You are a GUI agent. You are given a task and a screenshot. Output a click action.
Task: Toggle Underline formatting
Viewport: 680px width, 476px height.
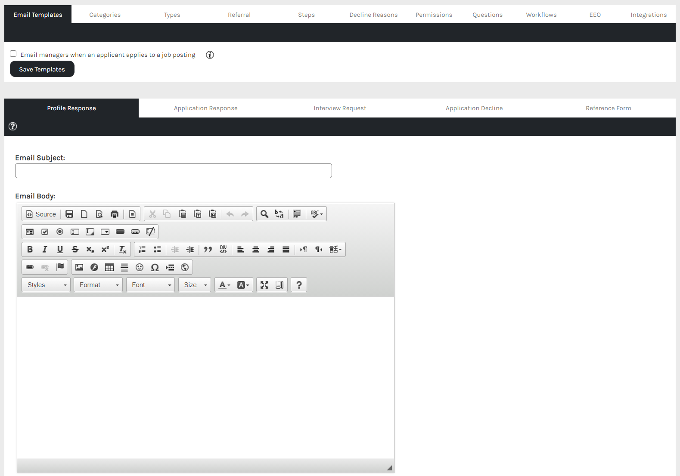click(x=60, y=249)
